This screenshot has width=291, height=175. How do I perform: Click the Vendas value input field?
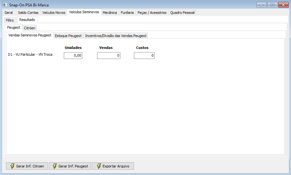[109, 55]
